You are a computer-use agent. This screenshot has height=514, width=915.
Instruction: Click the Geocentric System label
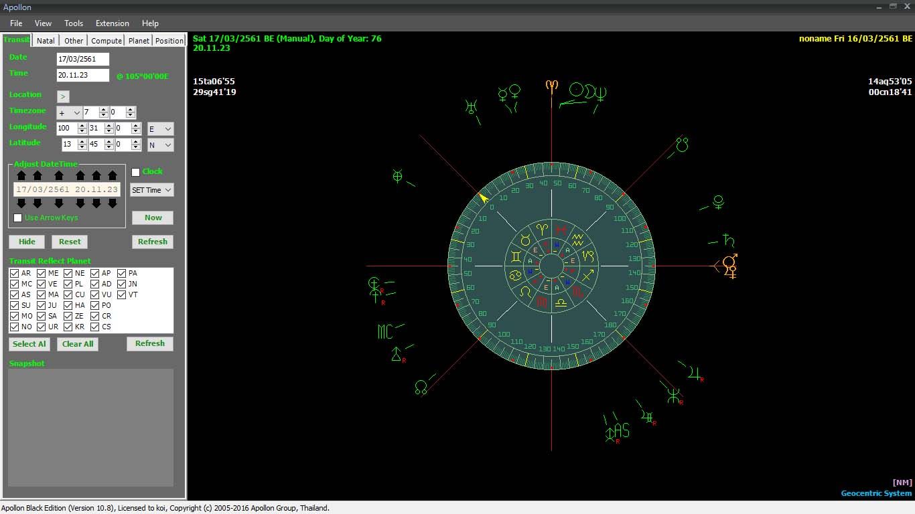coord(876,493)
